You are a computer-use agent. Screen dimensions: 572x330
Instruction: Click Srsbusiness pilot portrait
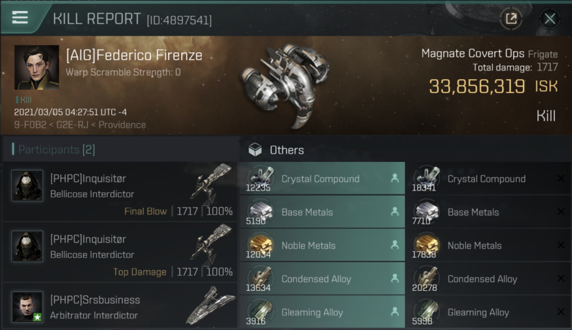click(27, 307)
